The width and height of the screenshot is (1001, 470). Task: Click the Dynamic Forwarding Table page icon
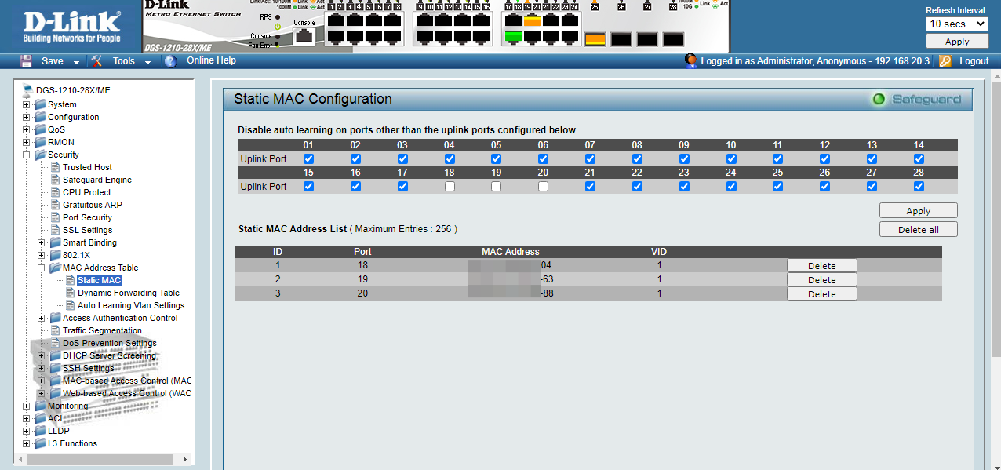click(70, 293)
